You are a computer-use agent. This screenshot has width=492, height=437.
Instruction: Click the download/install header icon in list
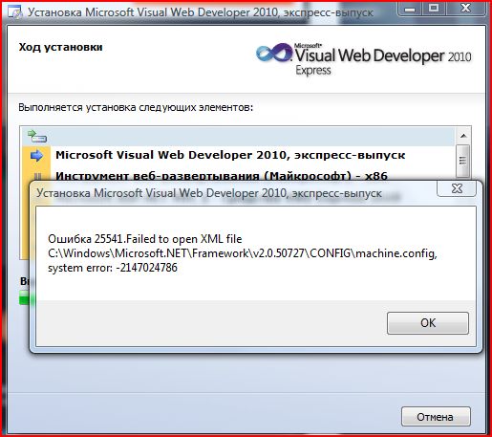[36, 137]
